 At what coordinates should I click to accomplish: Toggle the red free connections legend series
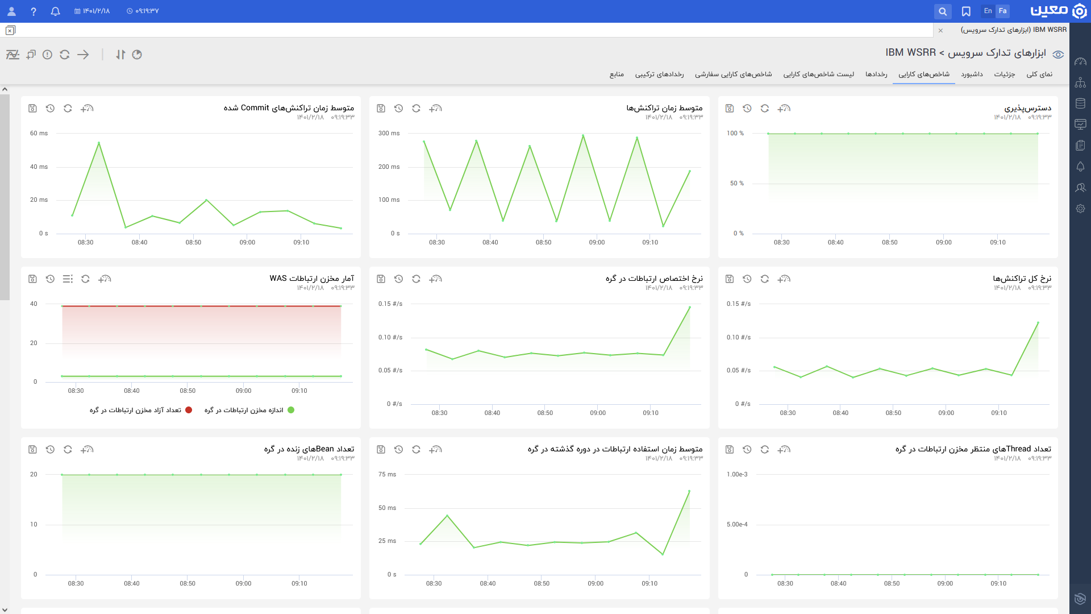(x=141, y=410)
